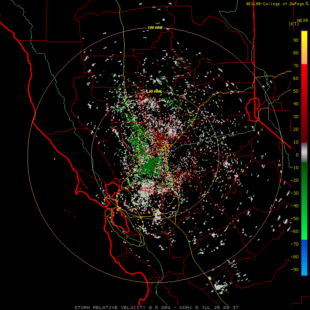Select the 0 value on the velocity scale
The image size is (310, 310).
point(297,155)
